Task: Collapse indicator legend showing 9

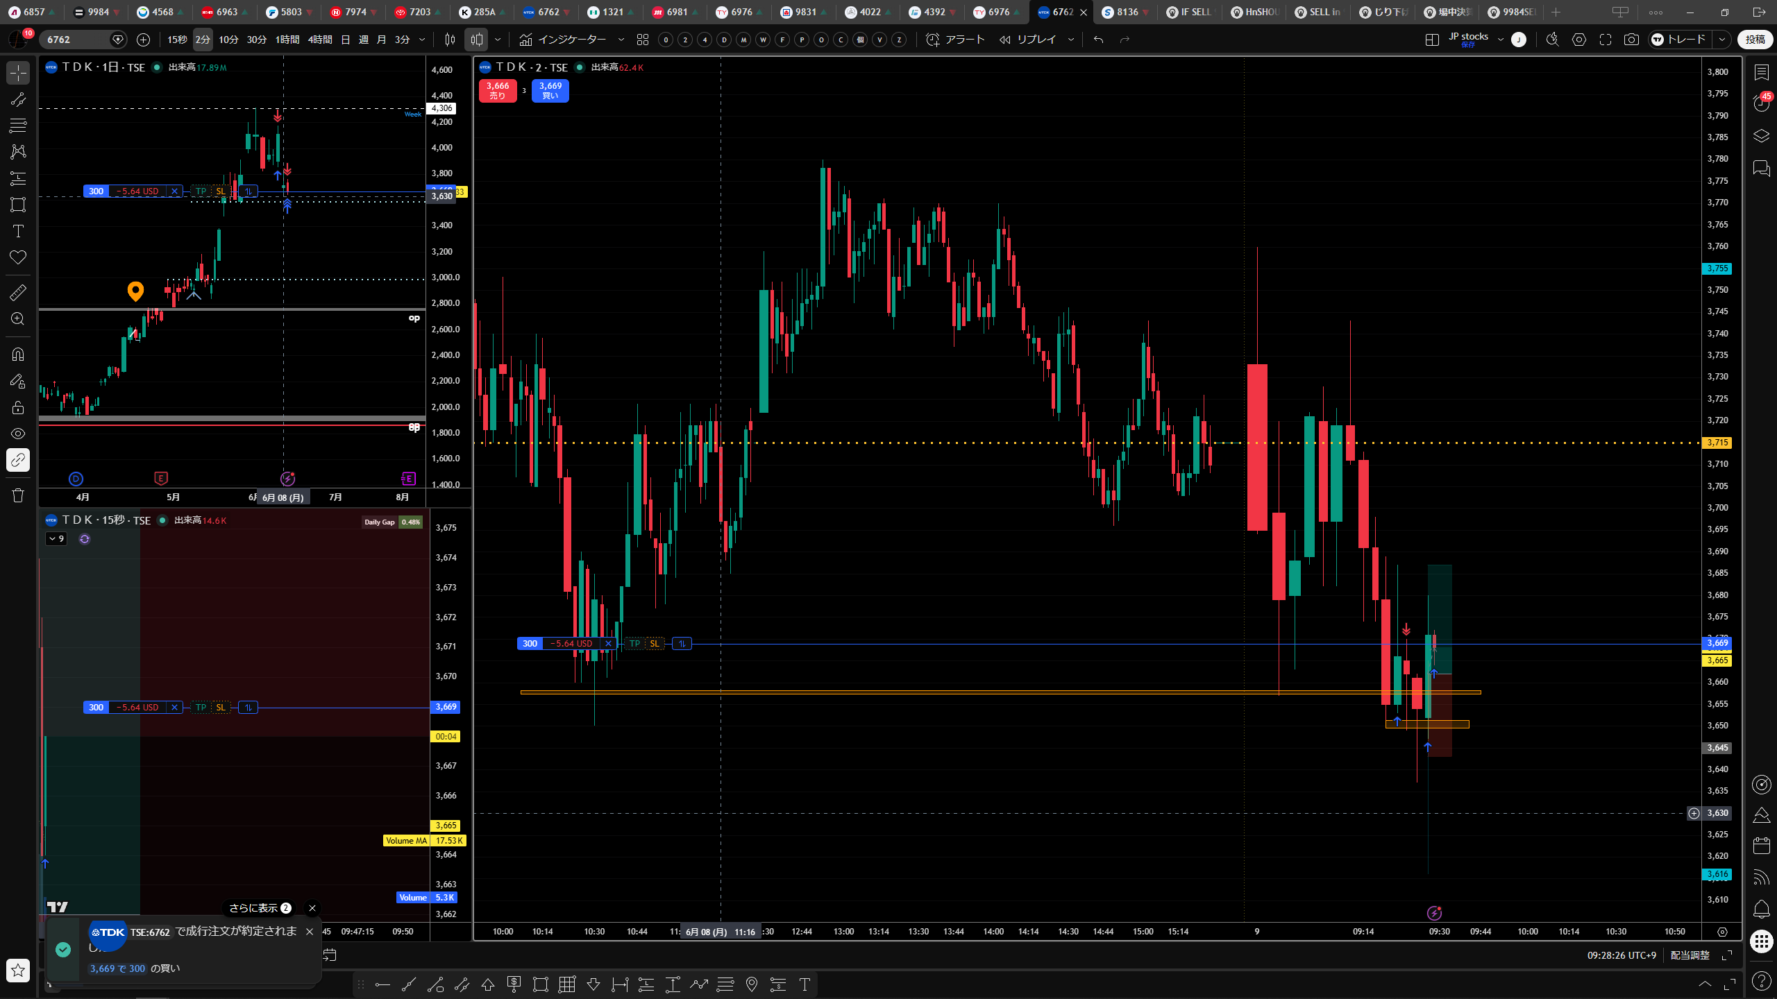Action: coord(56,539)
